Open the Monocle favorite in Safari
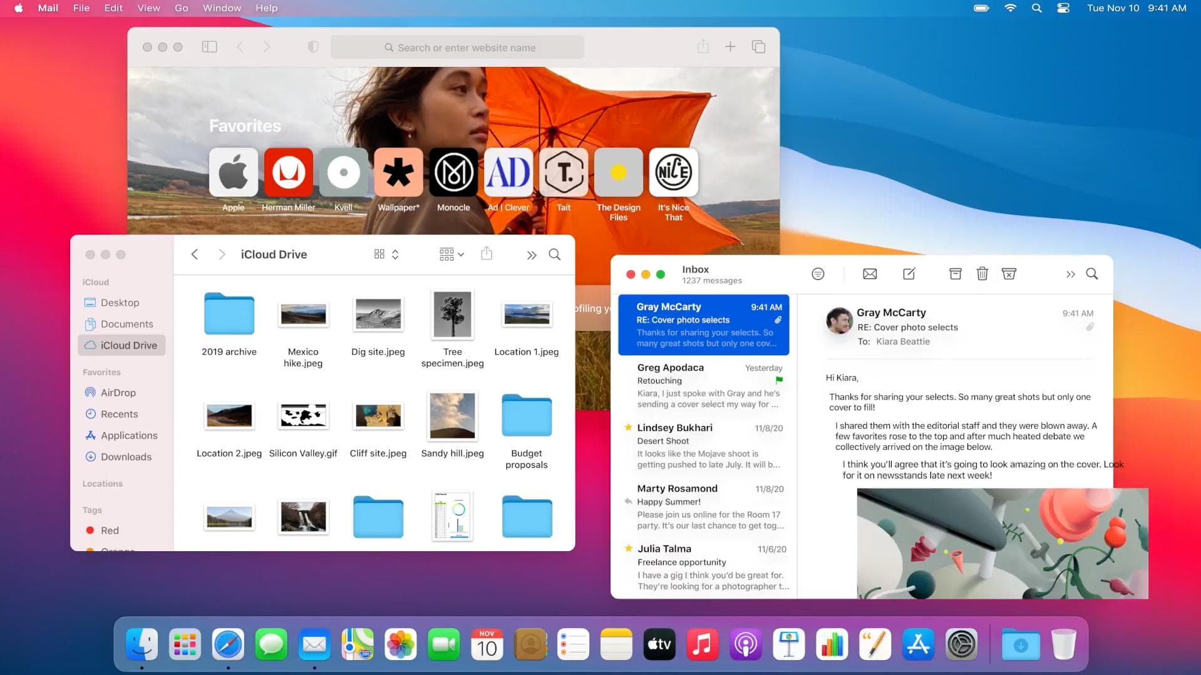1201x675 pixels. (453, 173)
